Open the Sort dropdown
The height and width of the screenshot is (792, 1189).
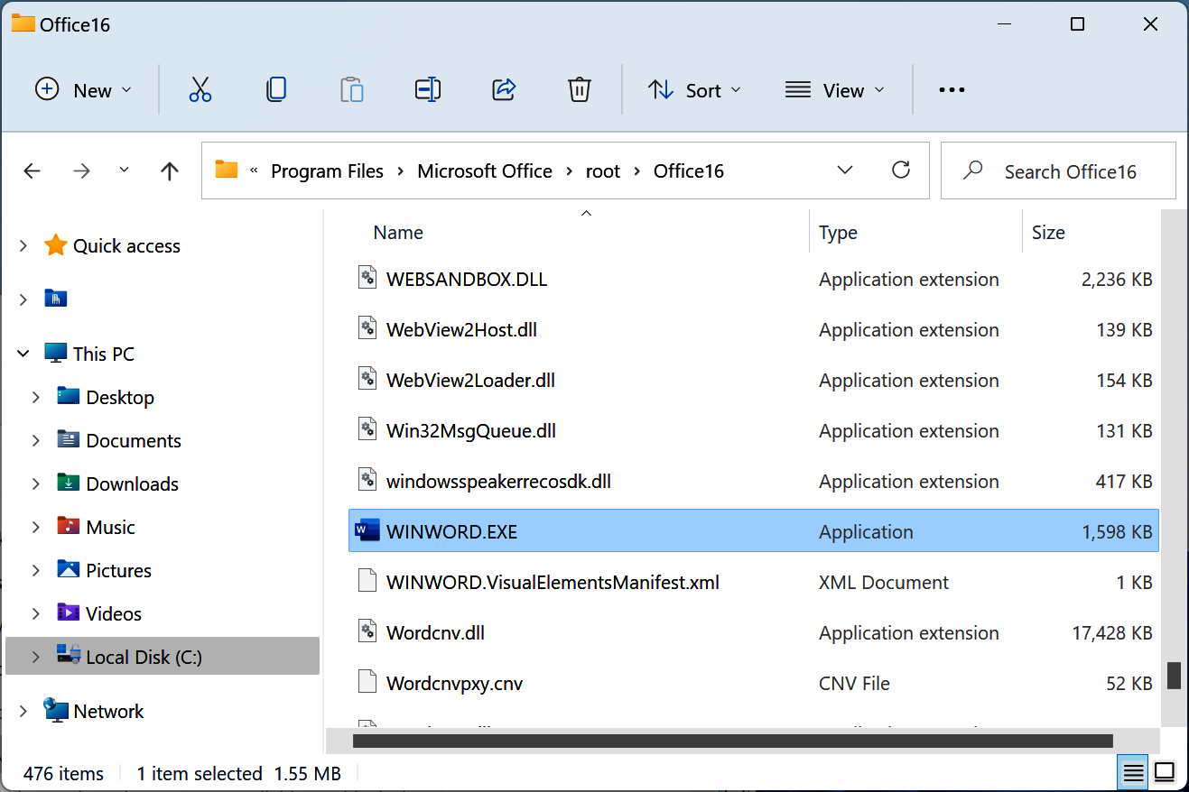coord(694,89)
